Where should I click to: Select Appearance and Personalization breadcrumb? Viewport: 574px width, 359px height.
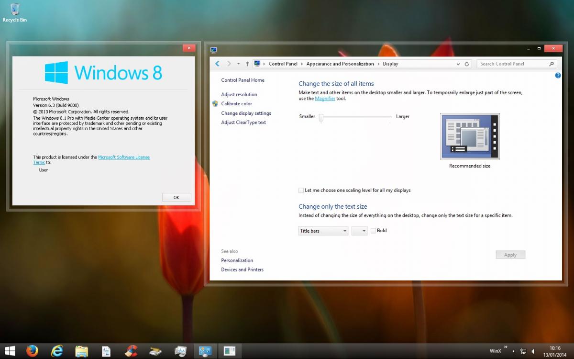point(340,64)
